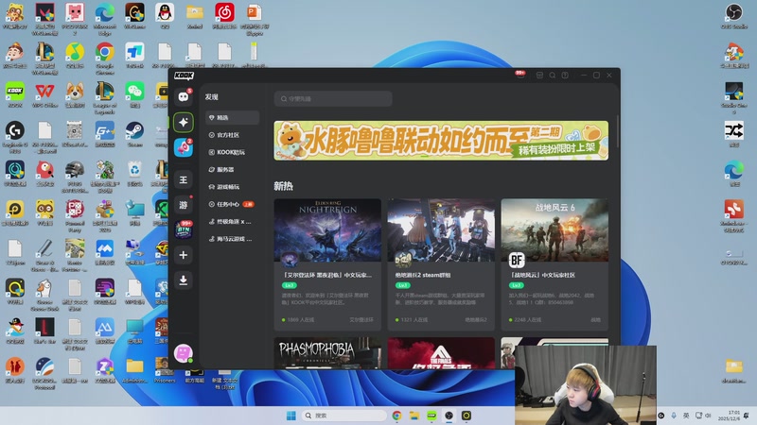The height and width of the screenshot is (425, 757).
Task: Open the BTN server with 99+ badge
Action: click(x=184, y=230)
